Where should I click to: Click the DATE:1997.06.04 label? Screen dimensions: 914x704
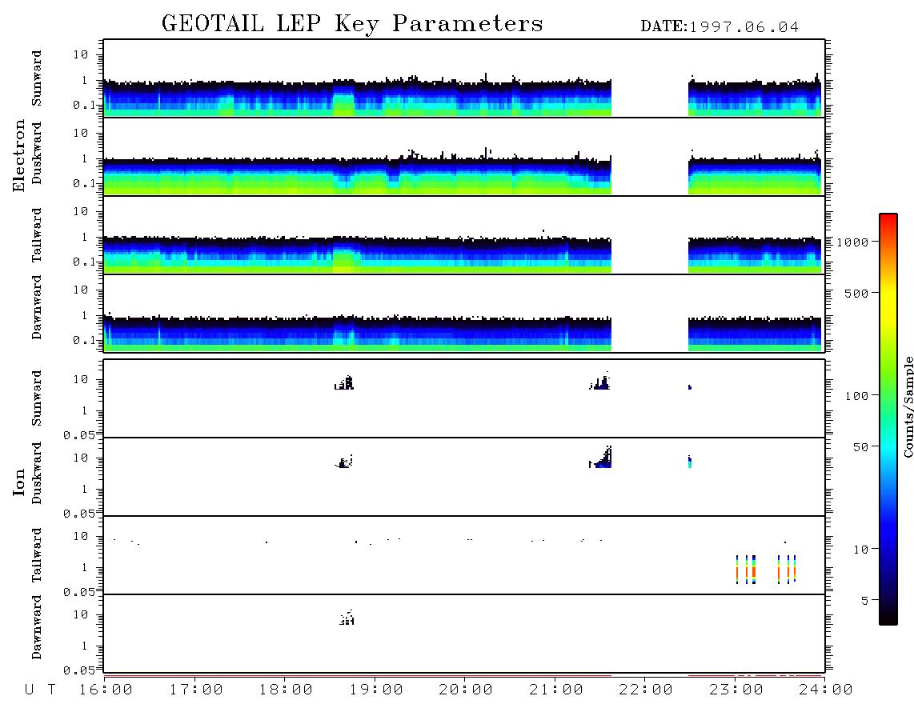[x=720, y=27]
